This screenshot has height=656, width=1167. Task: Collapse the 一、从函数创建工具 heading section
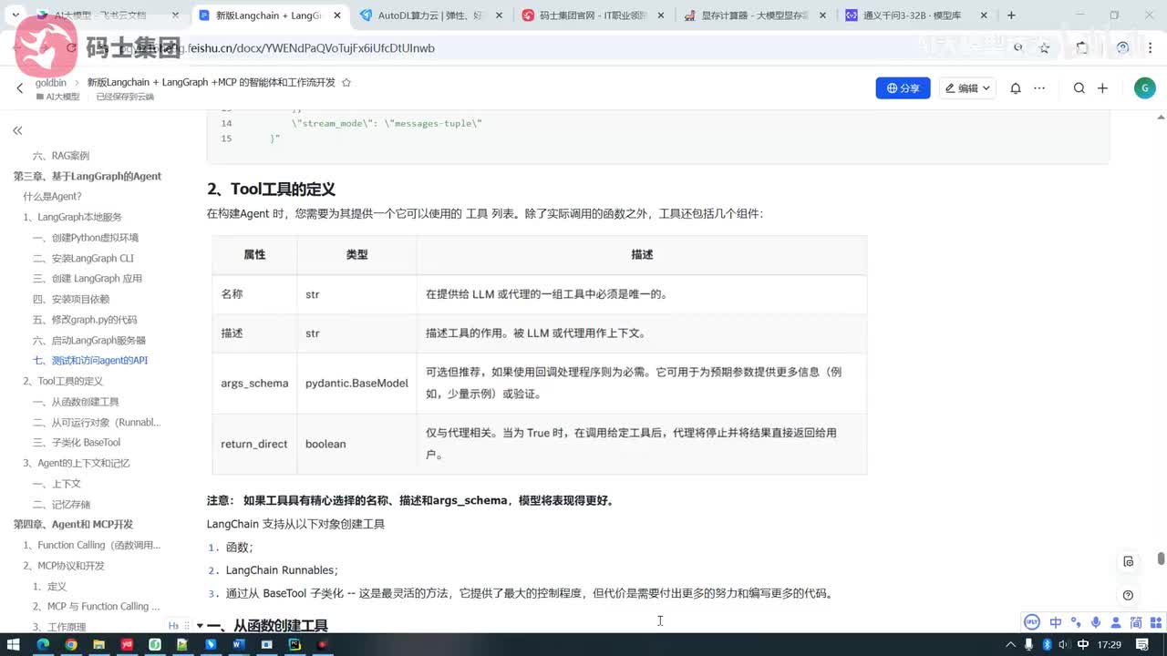click(x=200, y=626)
